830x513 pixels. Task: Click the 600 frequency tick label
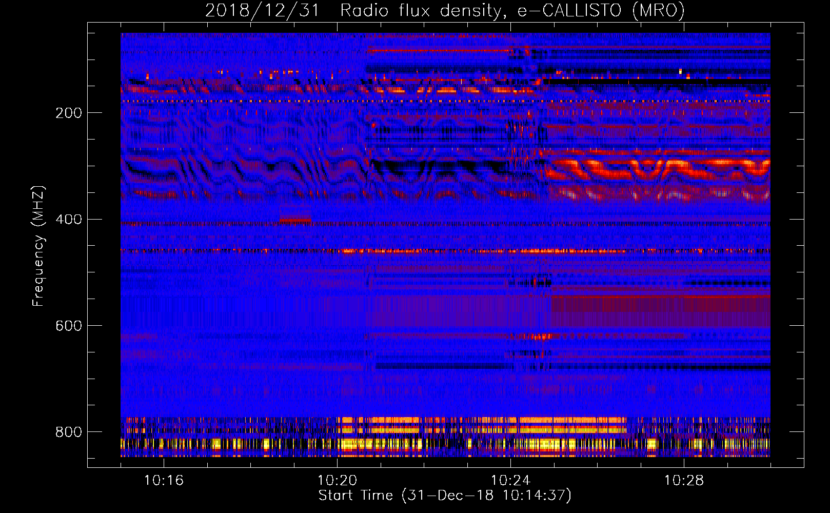[69, 326]
